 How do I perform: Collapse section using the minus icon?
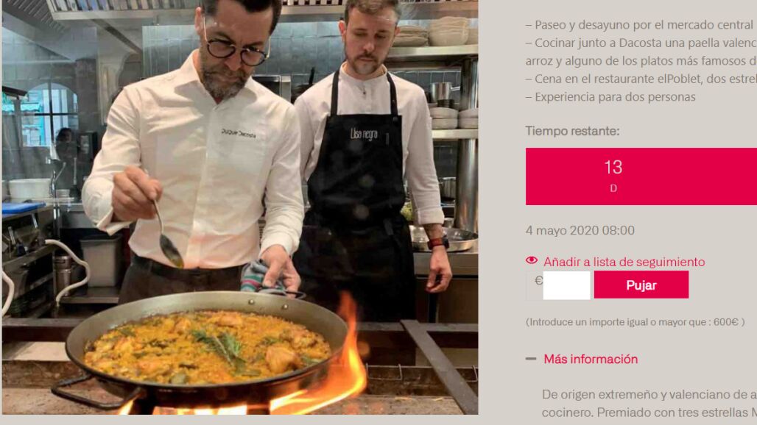[531, 359]
